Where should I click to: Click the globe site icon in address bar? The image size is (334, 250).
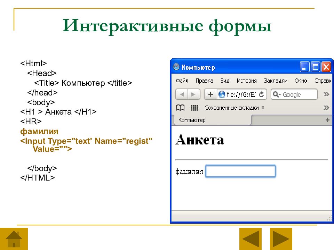pos(222,94)
